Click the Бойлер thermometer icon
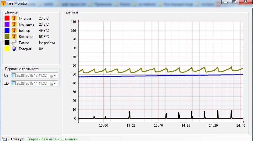Image resolution: width=253 pixels, height=141 pixels. point(14,31)
